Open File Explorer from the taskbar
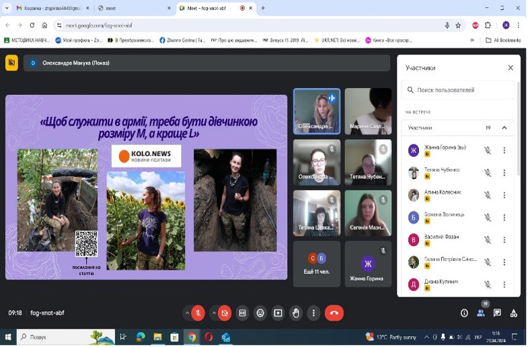 point(157,338)
